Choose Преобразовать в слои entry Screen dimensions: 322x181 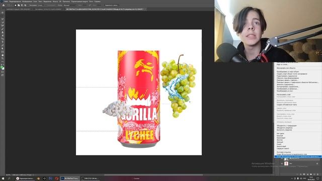[x=285, y=91]
